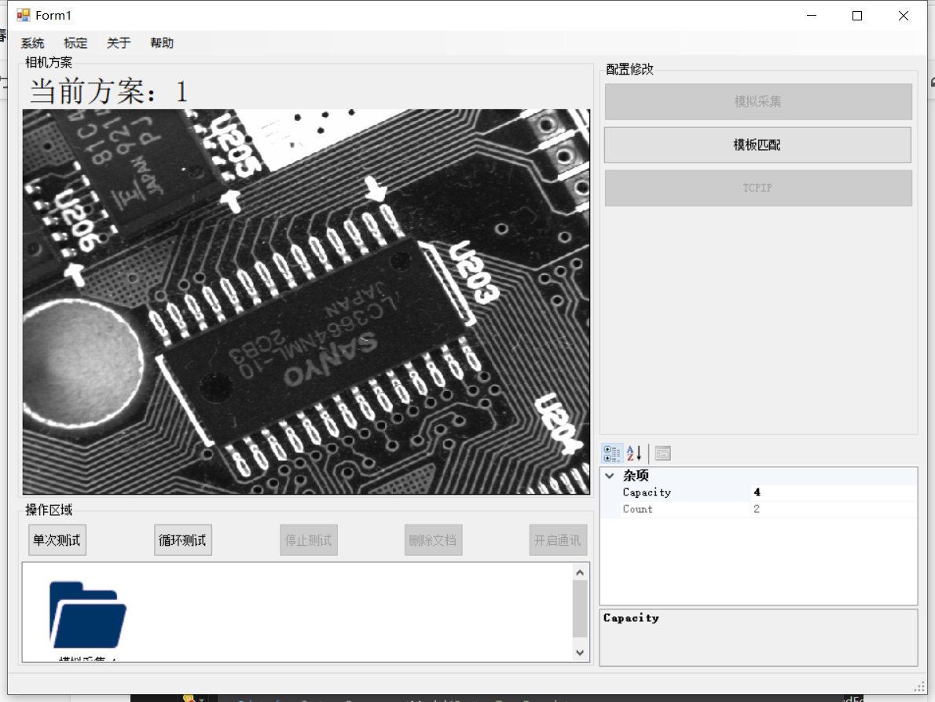
Task: Click the Categorized view icon in property grid
Action: tap(612, 454)
